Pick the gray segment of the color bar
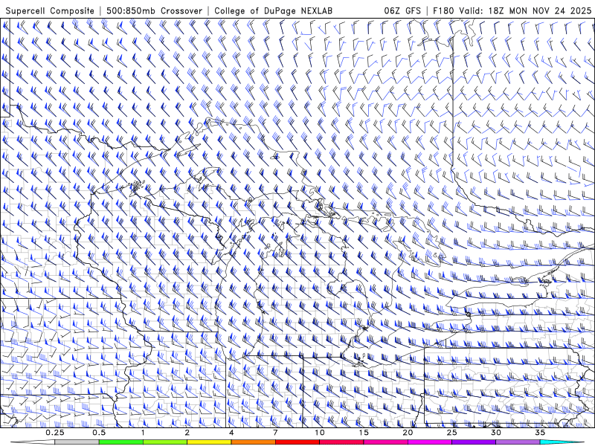Screen dimensions: 595x446 (x=77, y=442)
